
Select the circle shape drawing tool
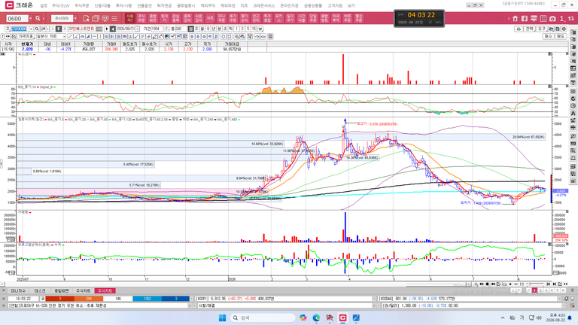coord(223,36)
